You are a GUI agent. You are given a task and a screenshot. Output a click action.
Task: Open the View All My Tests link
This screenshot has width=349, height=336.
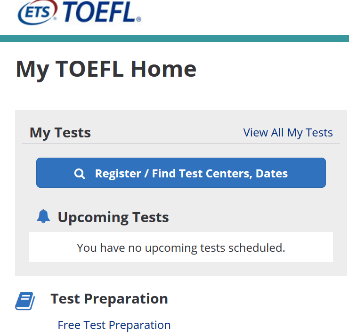[x=288, y=133]
